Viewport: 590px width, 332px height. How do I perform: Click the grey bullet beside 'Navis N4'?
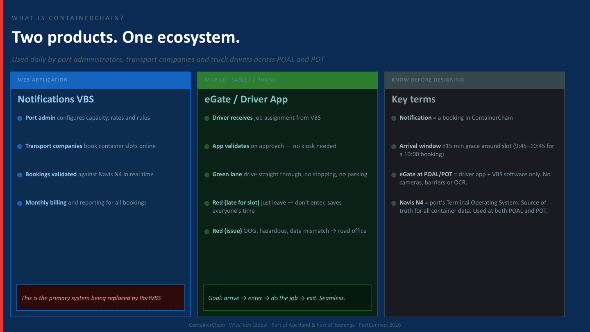click(394, 203)
